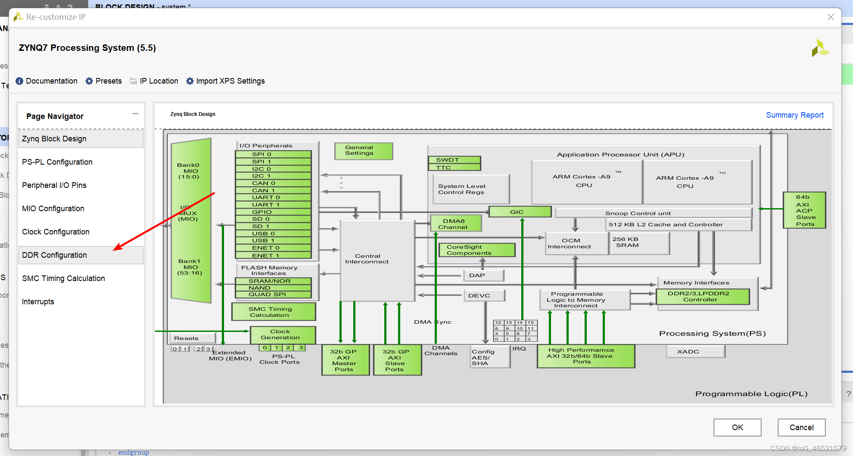Click the GIC block in the diagram
The width and height of the screenshot is (853, 456).
click(520, 212)
